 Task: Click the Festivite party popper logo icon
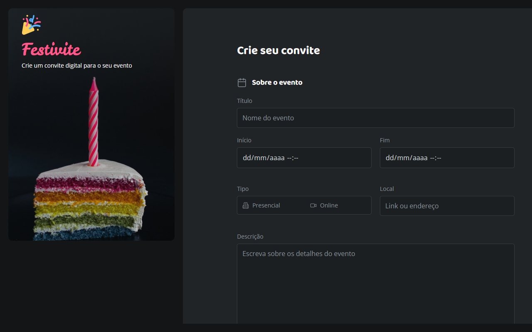point(31,25)
